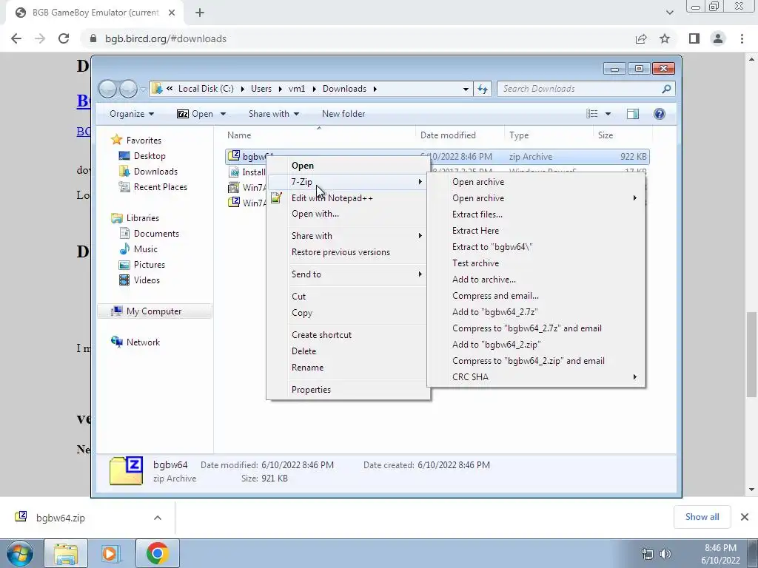Viewport: 758px width, 568px height.
Task: Open the views options dropdown arrow
Action: click(x=608, y=114)
